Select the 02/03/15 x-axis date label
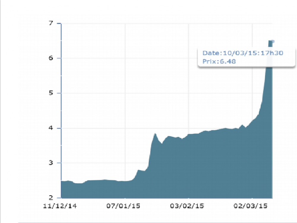Image resolution: width=297 pixels, height=223 pixels. coord(250,206)
